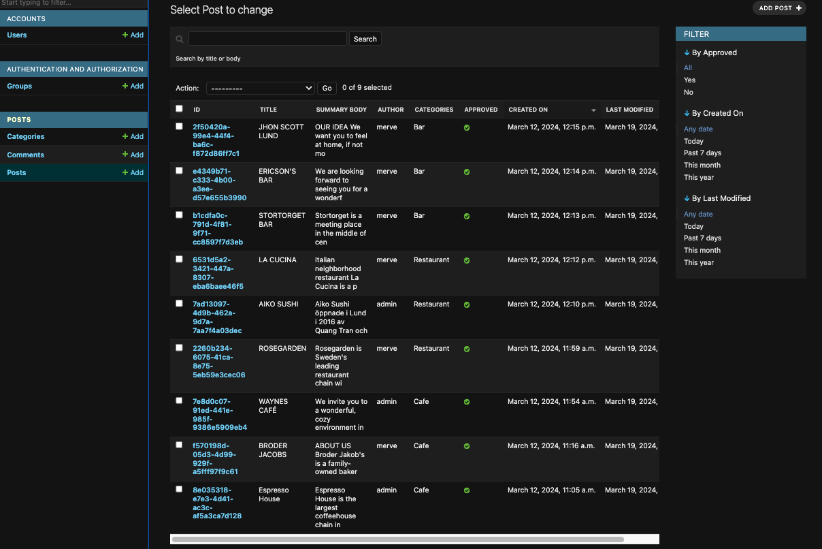Click the approved check icon for ROSEGARDEN
This screenshot has width=822, height=549.
467,349
